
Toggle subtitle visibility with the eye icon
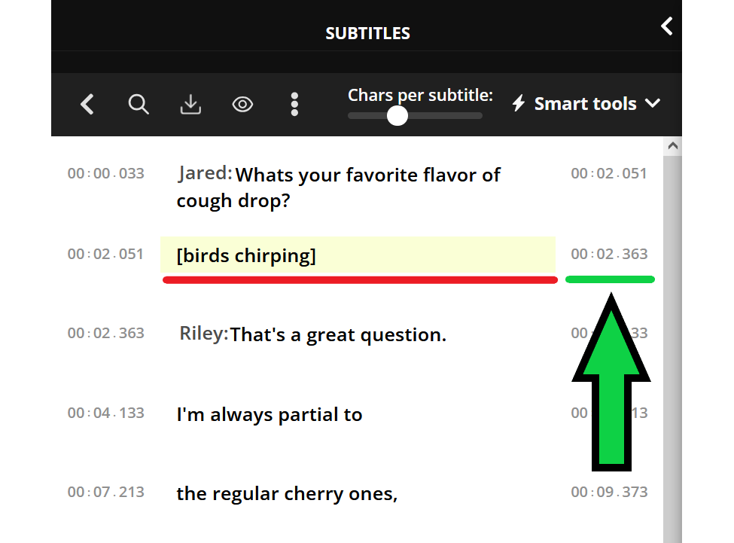(x=242, y=104)
